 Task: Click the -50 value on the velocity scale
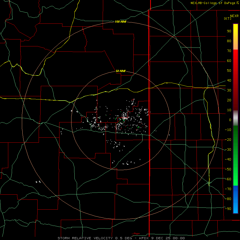pyautogui.click(x=228, y=169)
